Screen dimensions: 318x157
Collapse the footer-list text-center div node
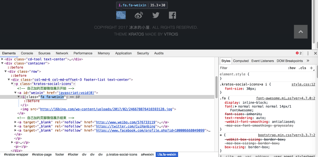click(x=9, y=80)
